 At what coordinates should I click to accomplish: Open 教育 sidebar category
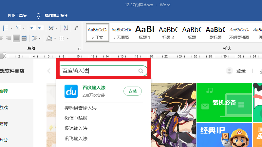4,124
